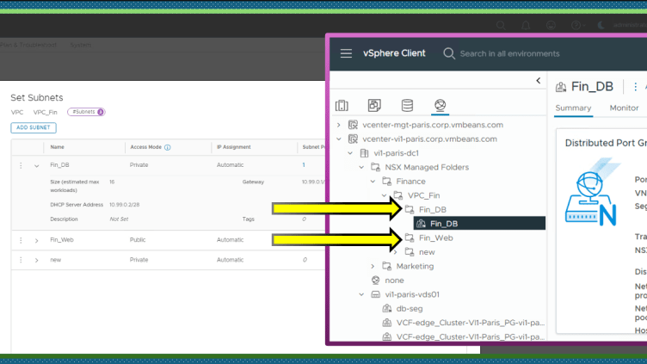The image size is (647, 364).
Task: Search in all environments field
Action: point(509,53)
